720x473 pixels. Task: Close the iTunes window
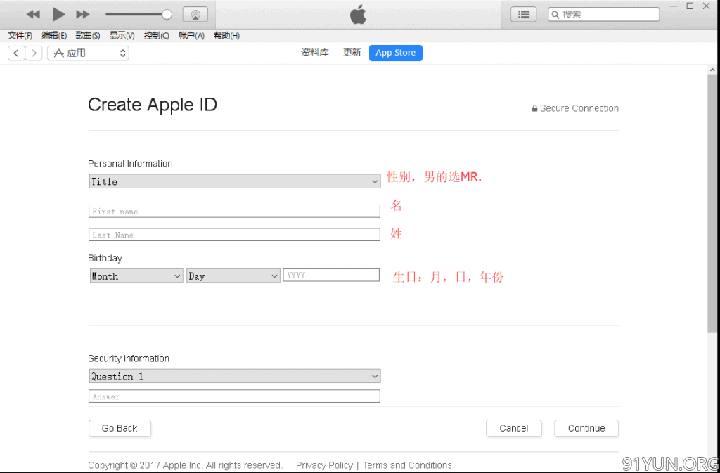pyautogui.click(x=706, y=6)
